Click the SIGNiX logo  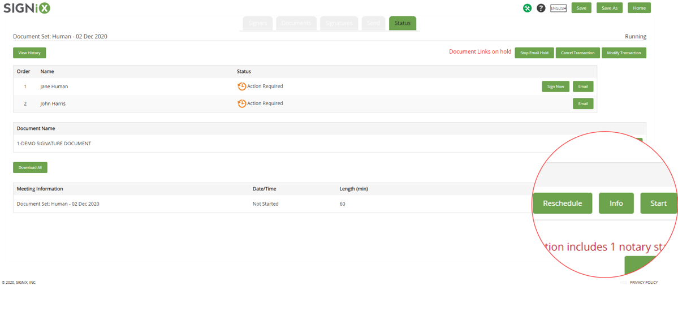pyautogui.click(x=27, y=8)
